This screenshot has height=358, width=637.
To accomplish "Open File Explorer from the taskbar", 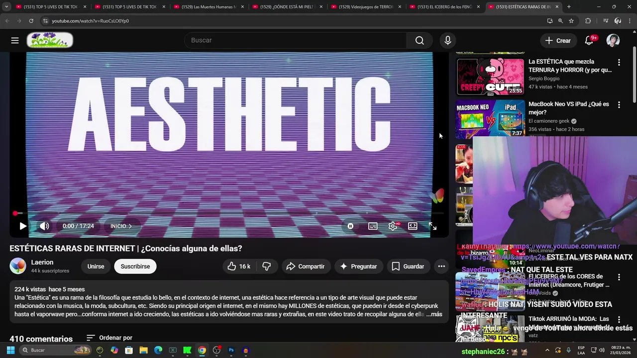I will pos(143,350).
